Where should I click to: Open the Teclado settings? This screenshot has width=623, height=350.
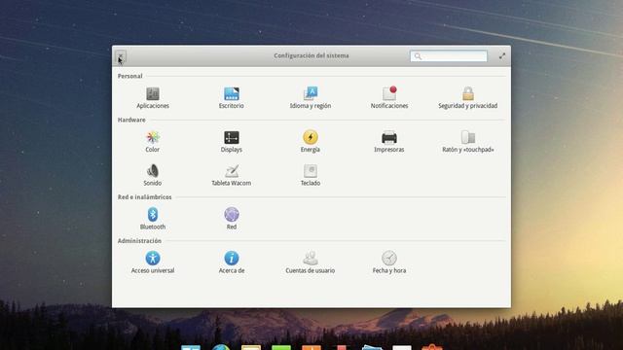click(x=311, y=175)
